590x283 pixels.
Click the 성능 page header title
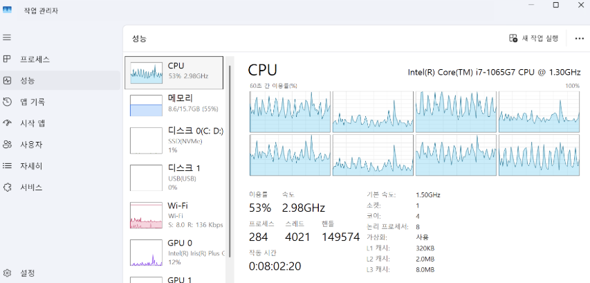tap(139, 38)
